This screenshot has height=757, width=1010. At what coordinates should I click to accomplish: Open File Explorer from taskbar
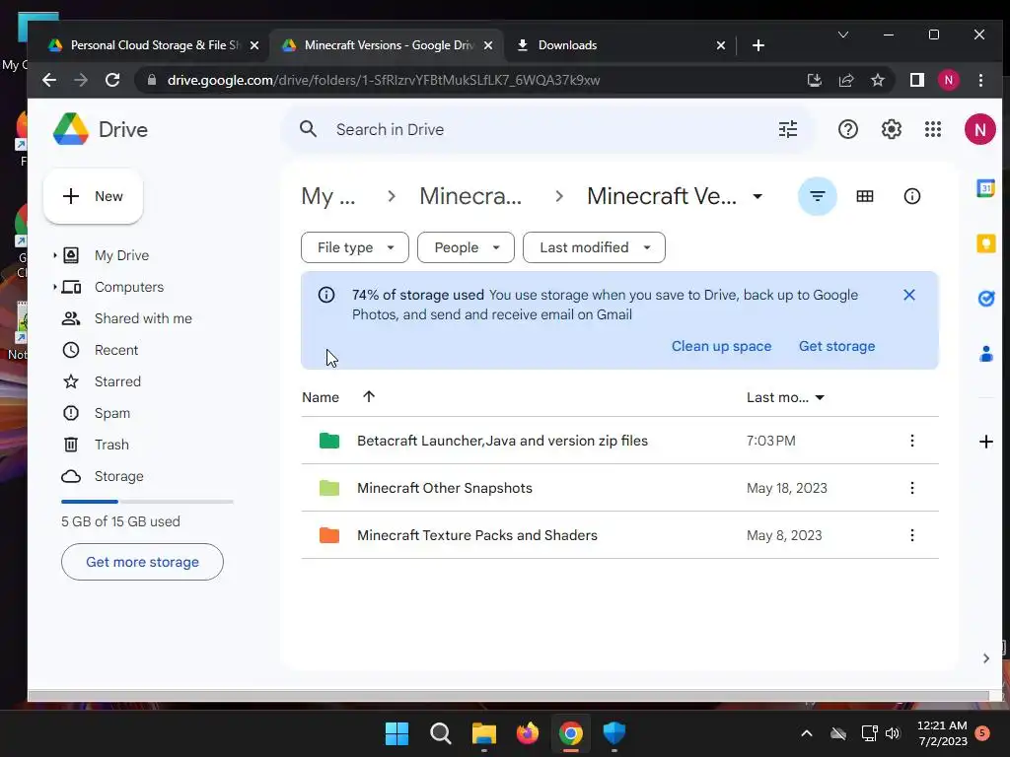483,733
